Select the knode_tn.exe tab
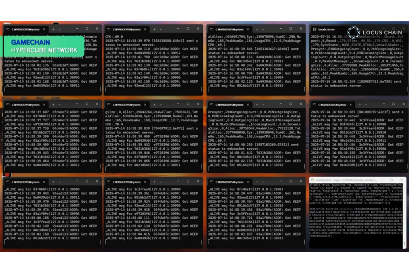The height and width of the screenshot is (273, 409). pyautogui.click(x=326, y=29)
